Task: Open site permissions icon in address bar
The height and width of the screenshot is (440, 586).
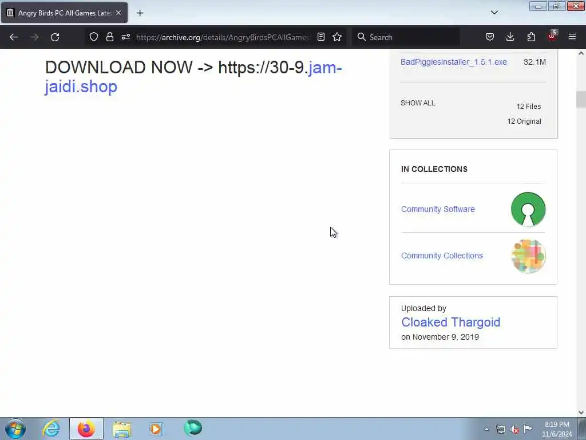Action: click(125, 37)
